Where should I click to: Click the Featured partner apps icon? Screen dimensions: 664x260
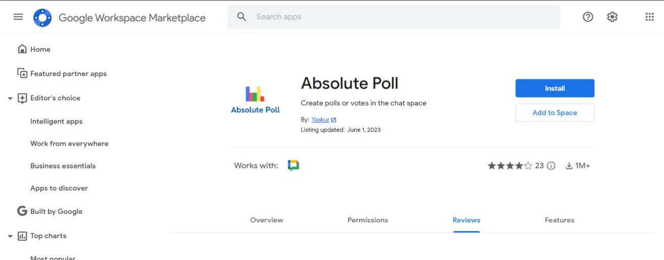pos(22,73)
